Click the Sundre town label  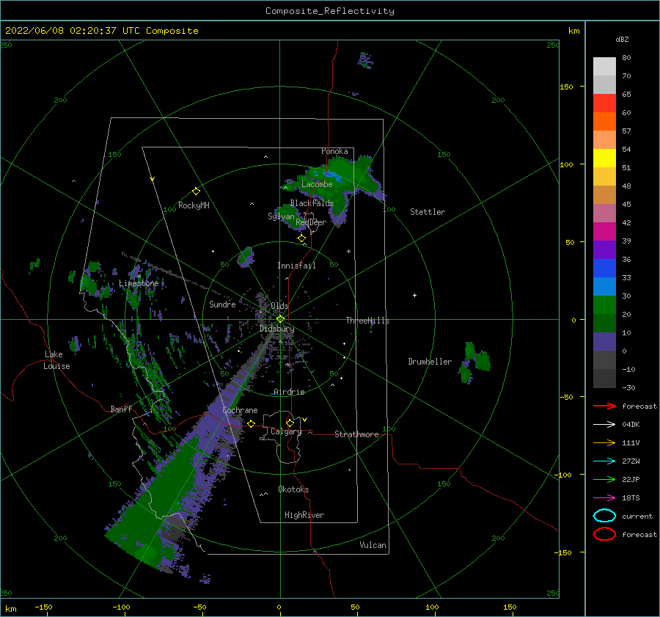pos(222,304)
